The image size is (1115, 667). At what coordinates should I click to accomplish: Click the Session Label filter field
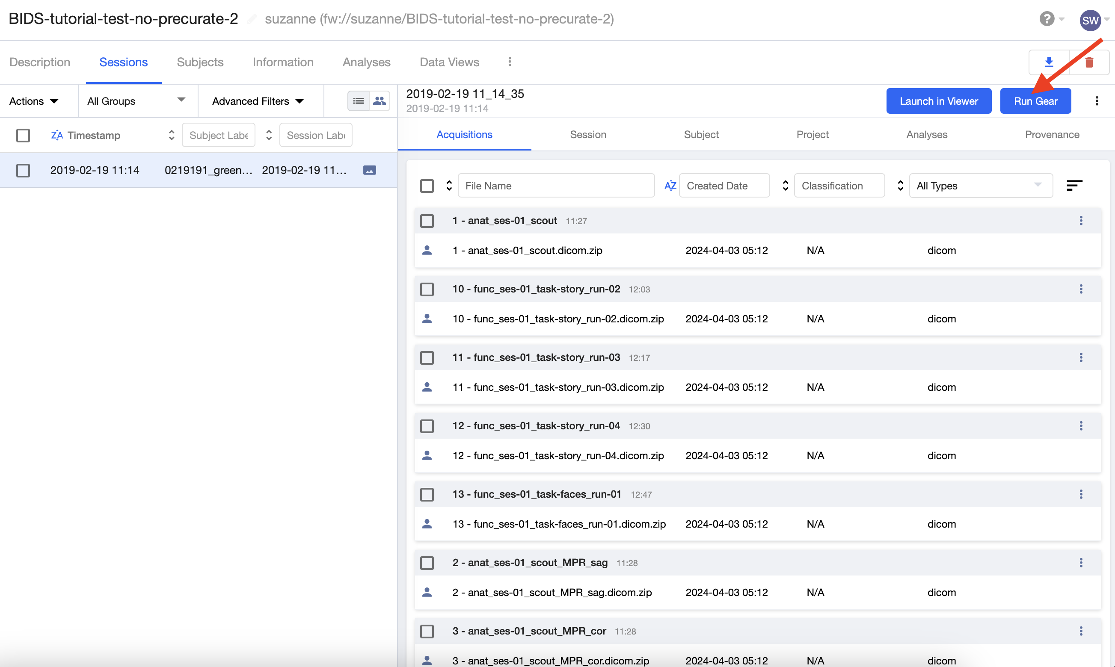(x=316, y=135)
